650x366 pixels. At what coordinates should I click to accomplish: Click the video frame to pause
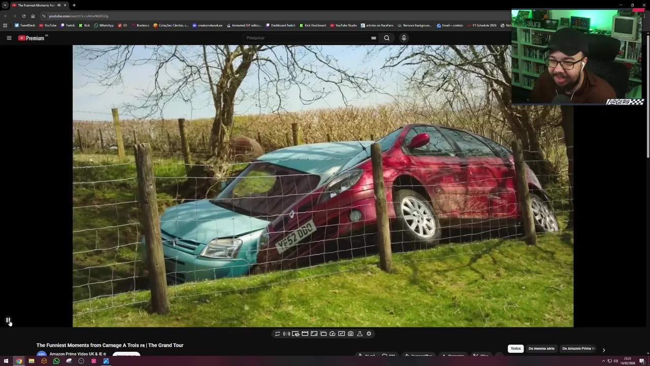(x=323, y=186)
